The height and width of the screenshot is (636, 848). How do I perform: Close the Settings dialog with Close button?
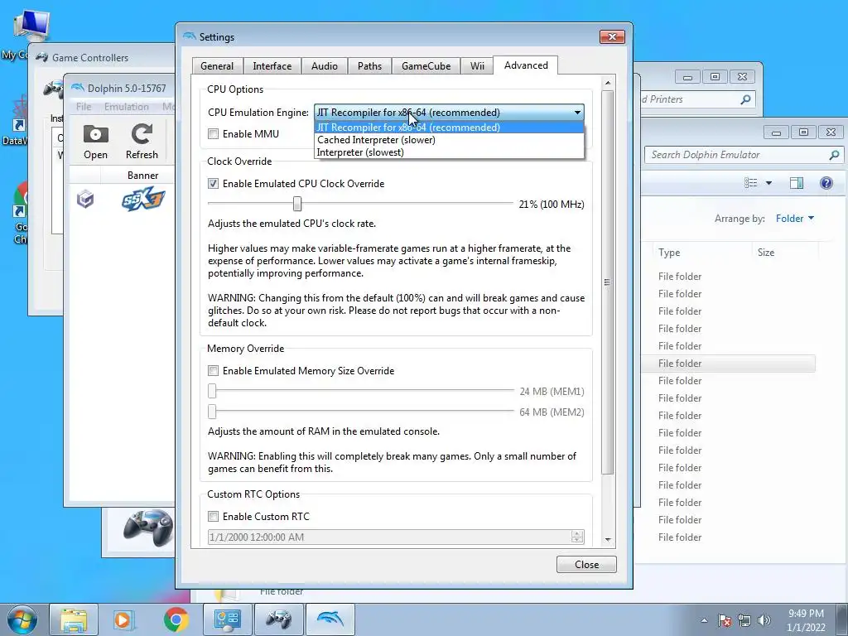point(586,564)
